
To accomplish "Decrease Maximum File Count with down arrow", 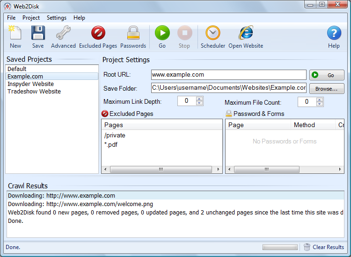I will click(320, 104).
